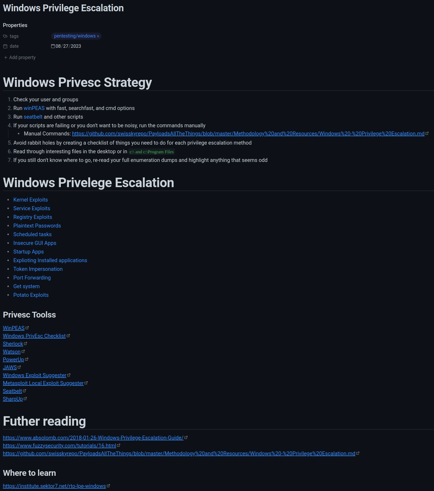
Task: Click external-link icon after Metasploit Local Exploit Suggester
Action: pyautogui.click(x=86, y=383)
